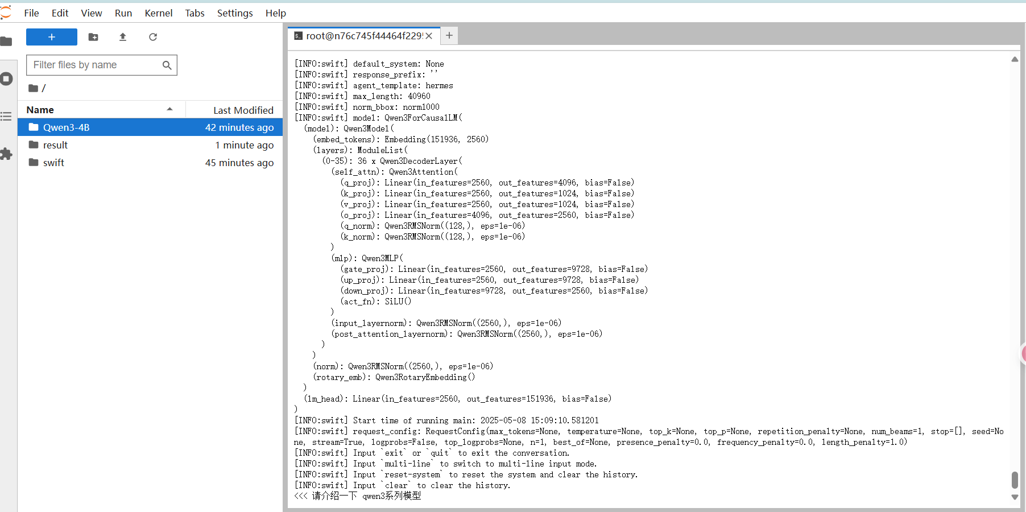Click the 'max_length: 40960' log line

[x=362, y=96]
